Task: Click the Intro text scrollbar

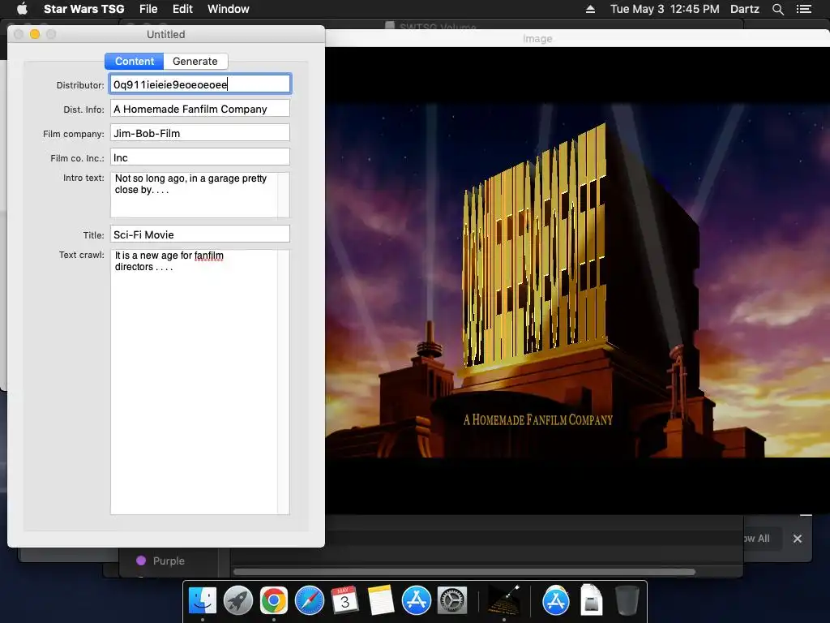Action: (x=284, y=195)
